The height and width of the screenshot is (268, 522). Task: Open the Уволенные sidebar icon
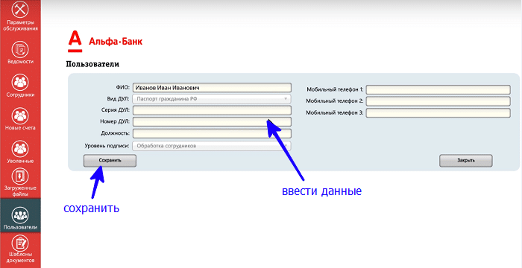pyautogui.click(x=20, y=149)
